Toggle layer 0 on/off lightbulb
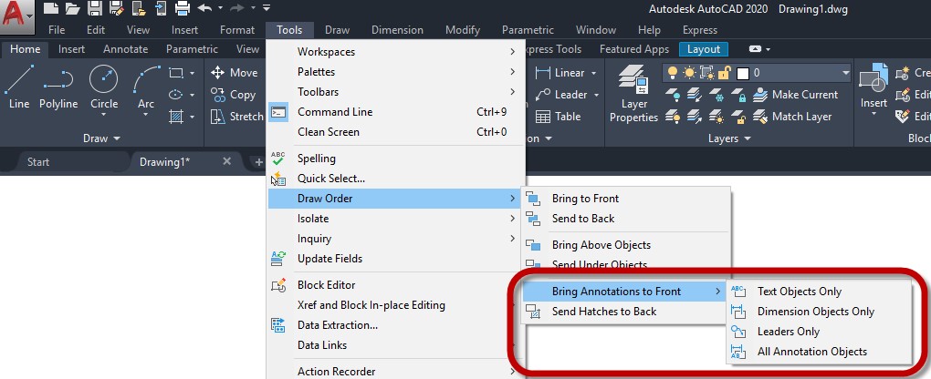Image resolution: width=931 pixels, height=379 pixels. click(x=672, y=73)
